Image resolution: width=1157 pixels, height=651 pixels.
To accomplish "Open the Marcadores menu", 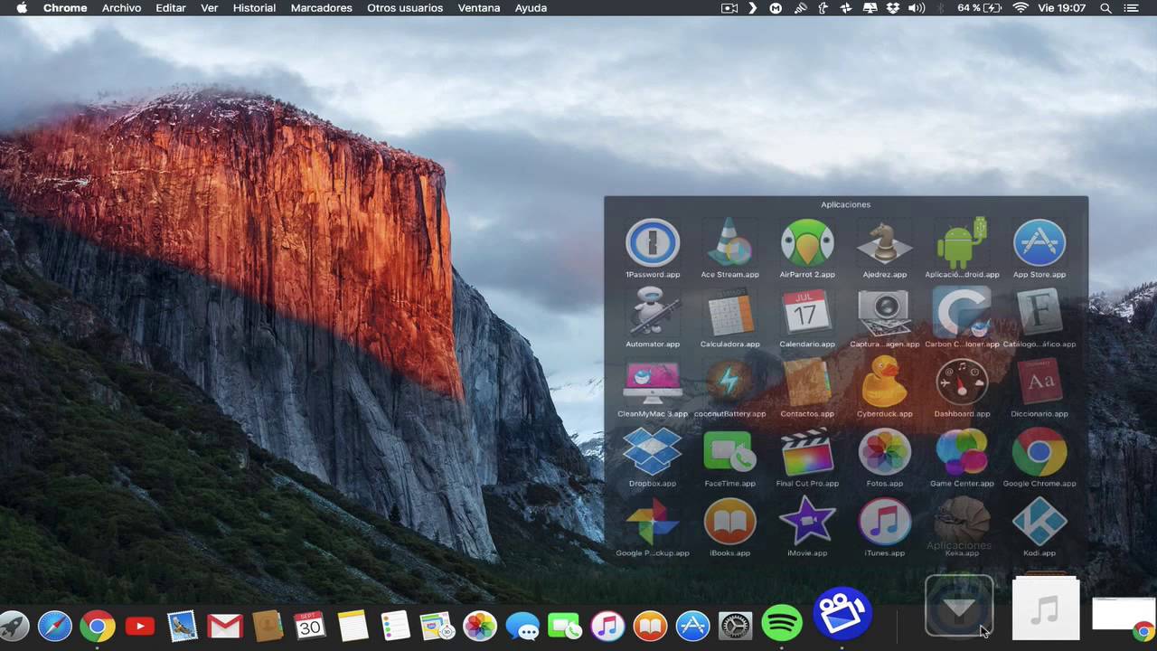I will coord(321,8).
